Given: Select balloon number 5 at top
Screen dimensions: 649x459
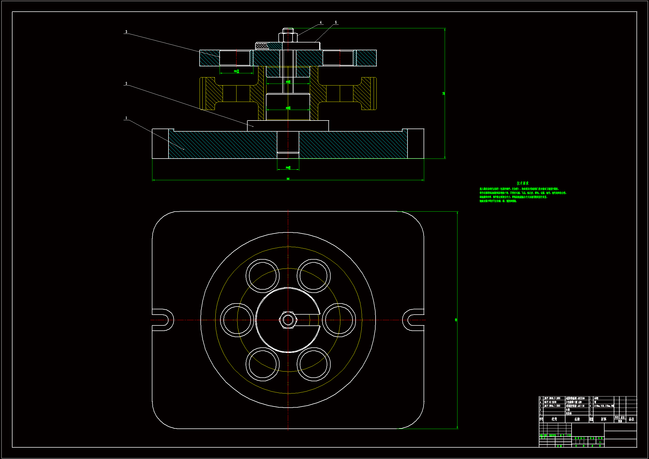Looking at the screenshot, I should (336, 22).
